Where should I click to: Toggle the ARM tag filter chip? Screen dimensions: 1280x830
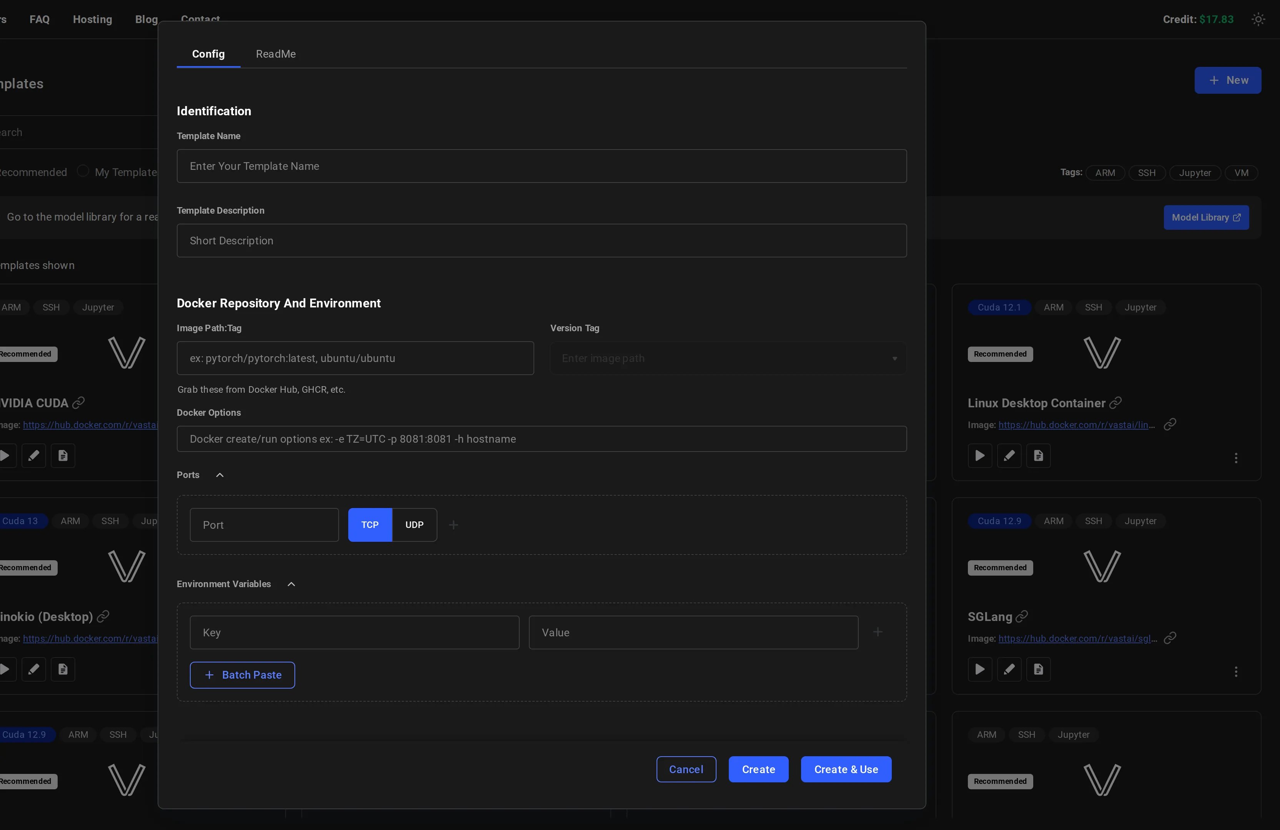point(1105,173)
